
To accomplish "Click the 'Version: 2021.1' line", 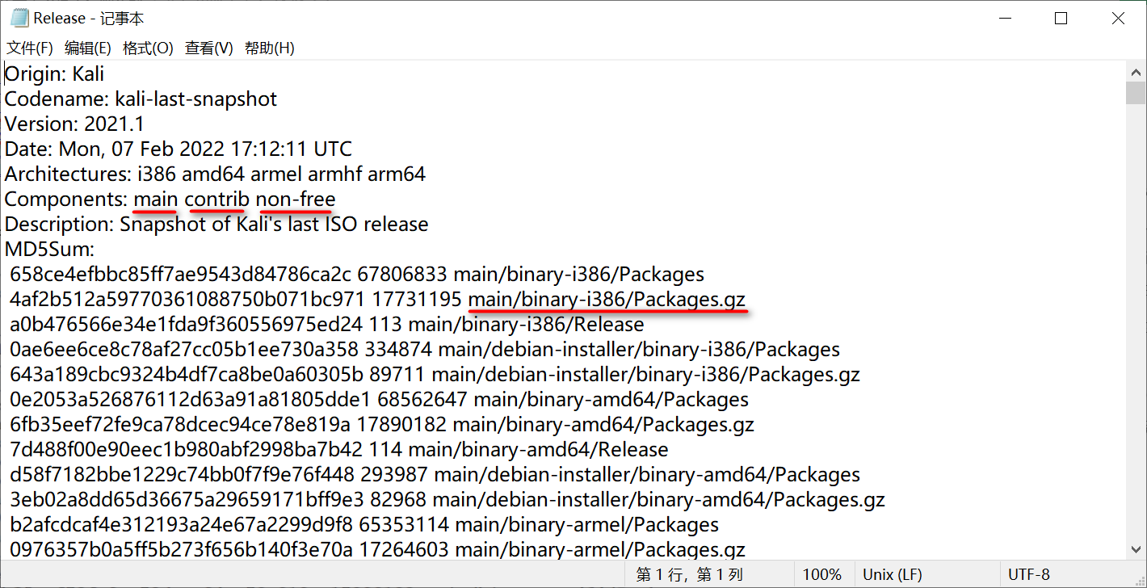I will [x=73, y=124].
